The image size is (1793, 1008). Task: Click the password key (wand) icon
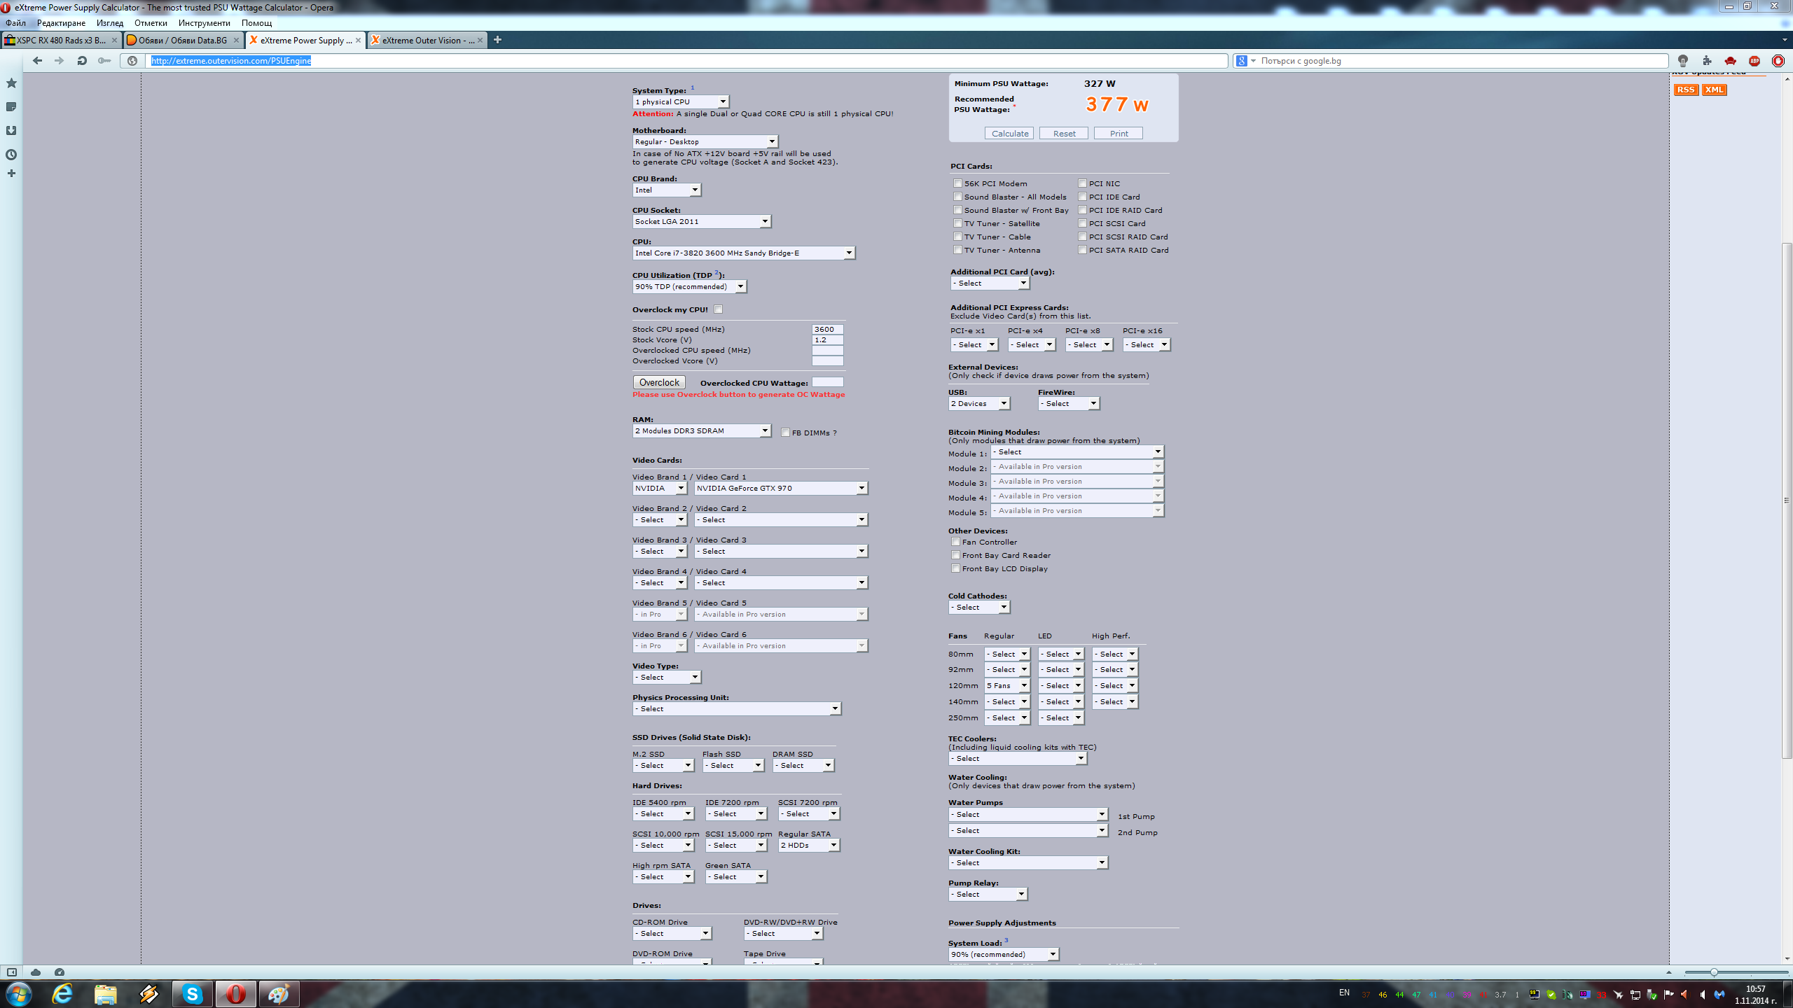point(104,61)
